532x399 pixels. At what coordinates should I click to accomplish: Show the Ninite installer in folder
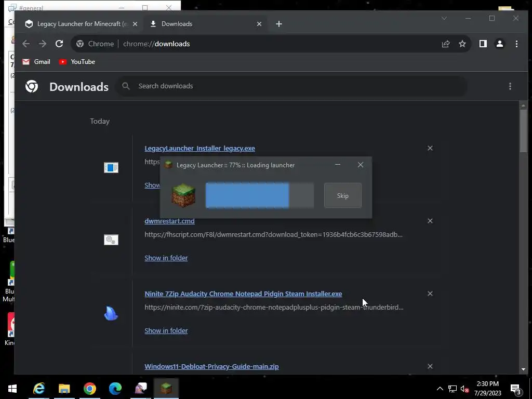click(x=166, y=331)
